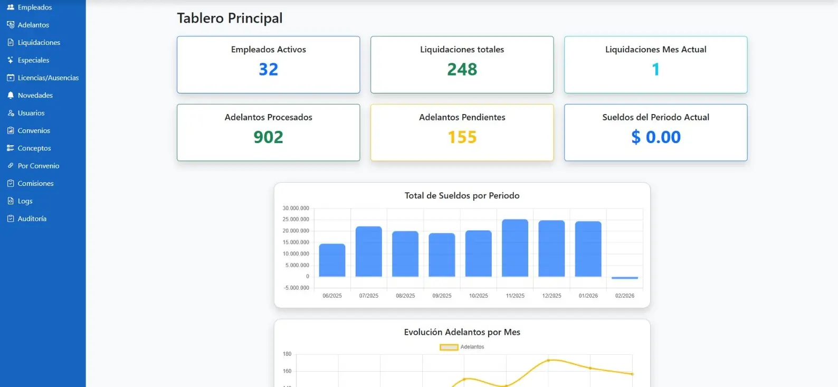Open the Comisiones menu item

[x=35, y=183]
